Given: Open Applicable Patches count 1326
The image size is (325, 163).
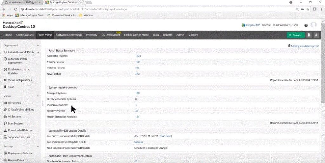Looking at the screenshot, I should click(x=138, y=56).
